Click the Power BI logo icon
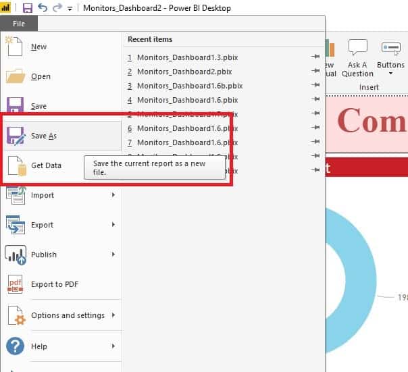This screenshot has width=408, height=372. point(5,7)
